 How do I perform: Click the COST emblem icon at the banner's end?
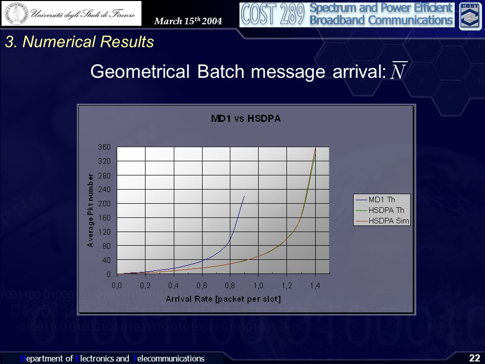pyautogui.click(x=470, y=16)
